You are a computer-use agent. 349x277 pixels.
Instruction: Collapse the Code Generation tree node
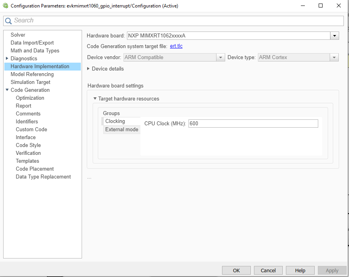(x=7, y=90)
